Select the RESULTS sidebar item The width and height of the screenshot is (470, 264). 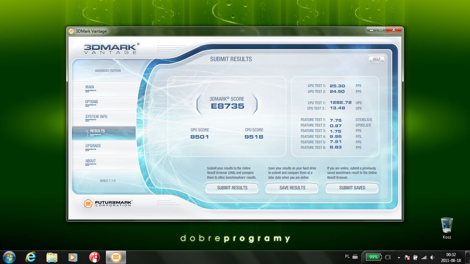coord(104,133)
